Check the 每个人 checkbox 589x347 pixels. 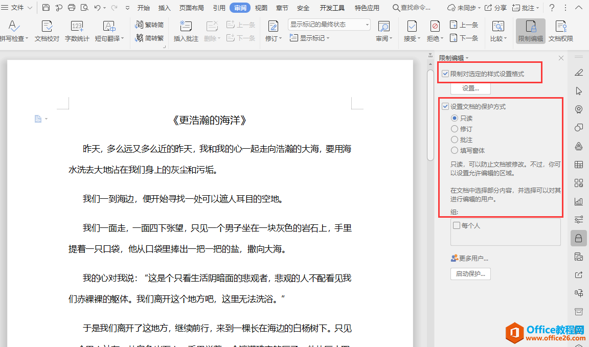(x=457, y=225)
